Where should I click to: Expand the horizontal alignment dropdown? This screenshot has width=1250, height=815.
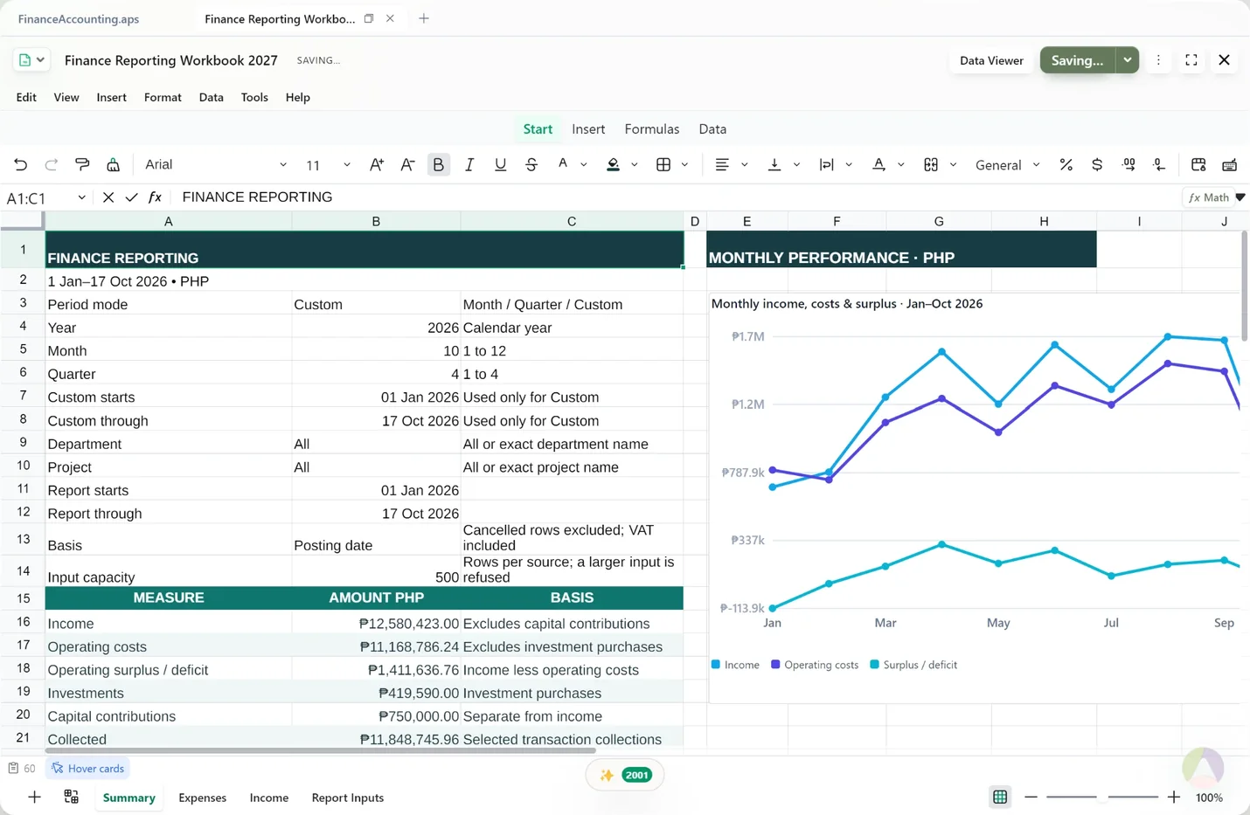745,164
